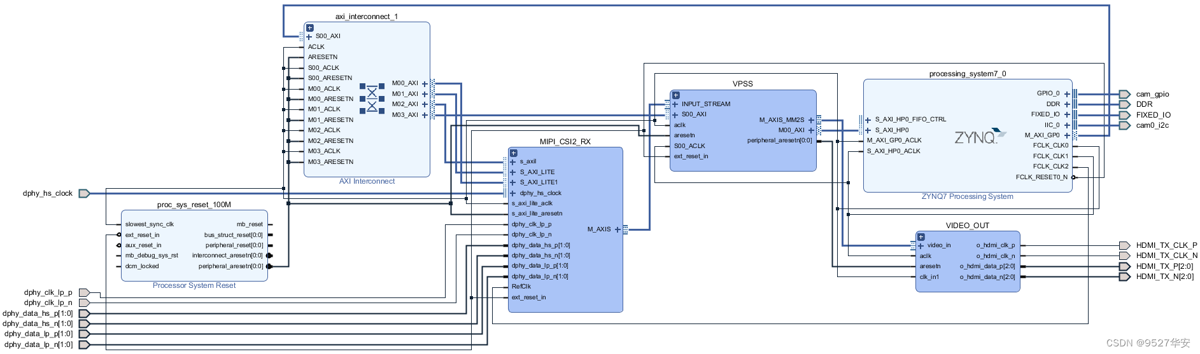Expand the S_AXI_LITE1 interface pin
This screenshot has height=354, width=1200.
click(x=513, y=182)
